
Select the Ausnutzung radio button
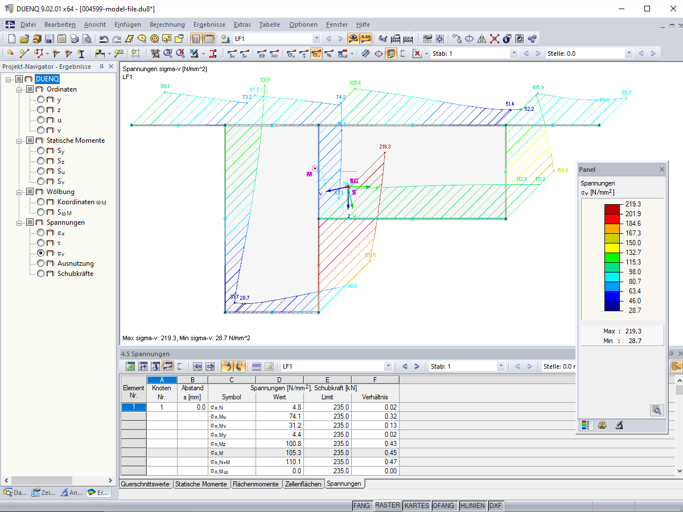coord(41,263)
